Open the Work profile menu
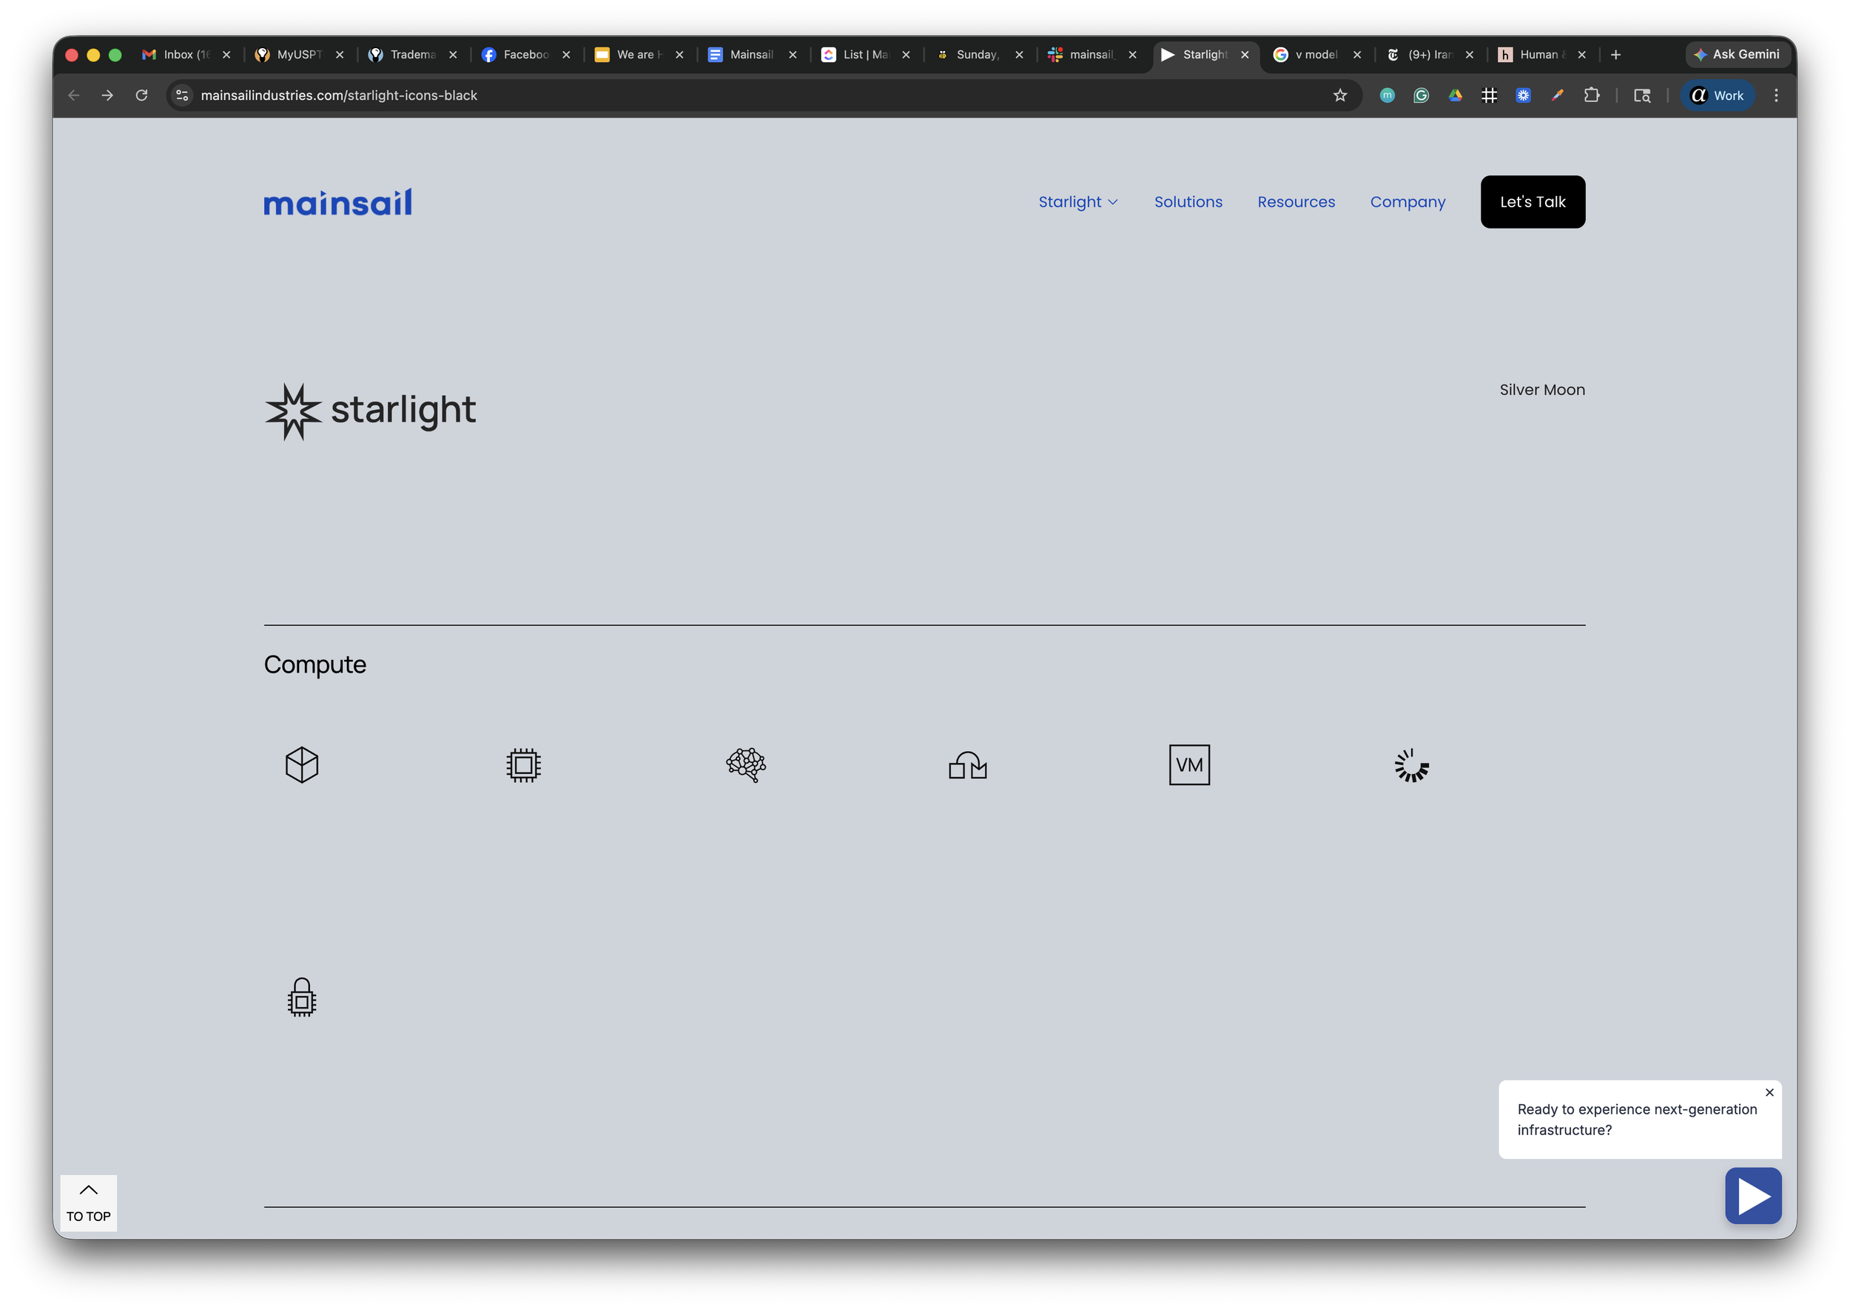 point(1717,95)
